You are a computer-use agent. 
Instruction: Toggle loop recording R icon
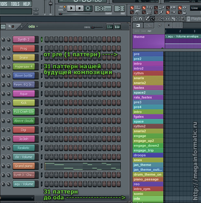pyautogui.click(x=173, y=8)
